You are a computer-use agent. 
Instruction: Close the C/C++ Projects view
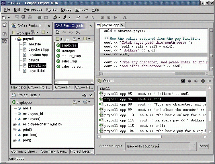pos(49,26)
